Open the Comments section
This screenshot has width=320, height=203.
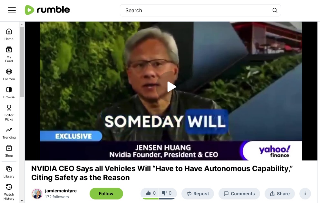239,194
